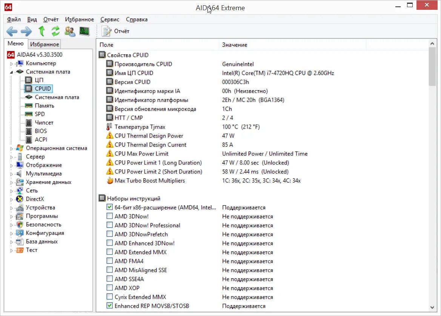This screenshot has width=441, height=316.
Task: Select the ACPI chip icon
Action: tap(29, 140)
